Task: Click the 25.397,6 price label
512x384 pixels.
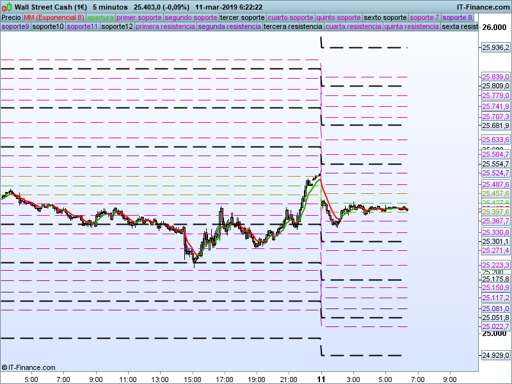Action: click(495, 212)
